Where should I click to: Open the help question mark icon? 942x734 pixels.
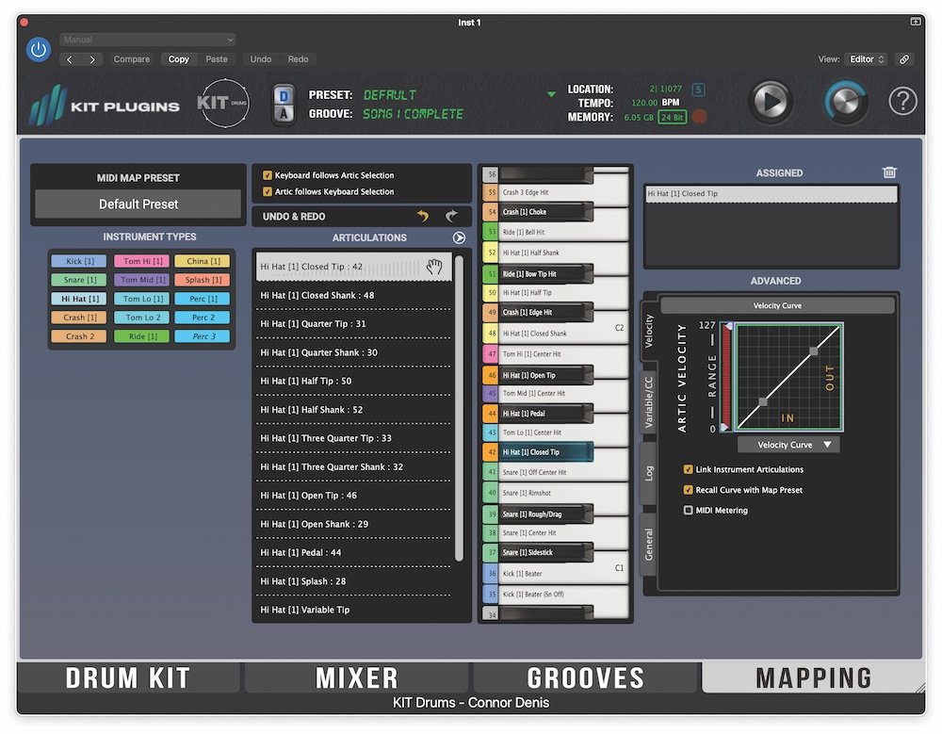pos(901,100)
